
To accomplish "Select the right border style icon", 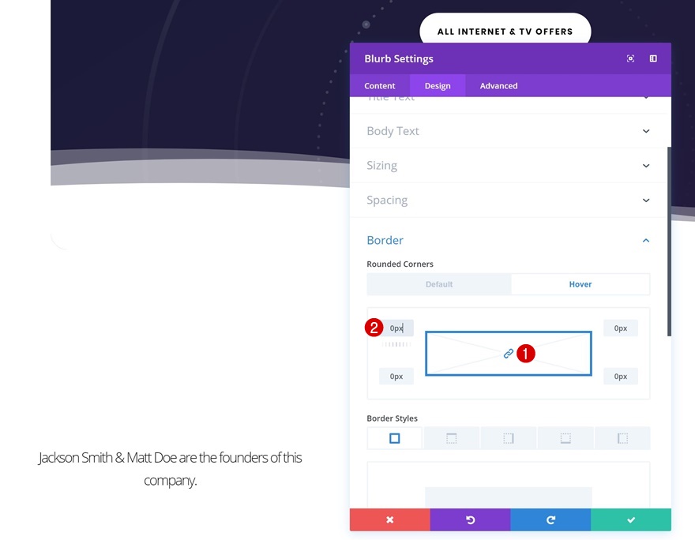I will coord(509,438).
